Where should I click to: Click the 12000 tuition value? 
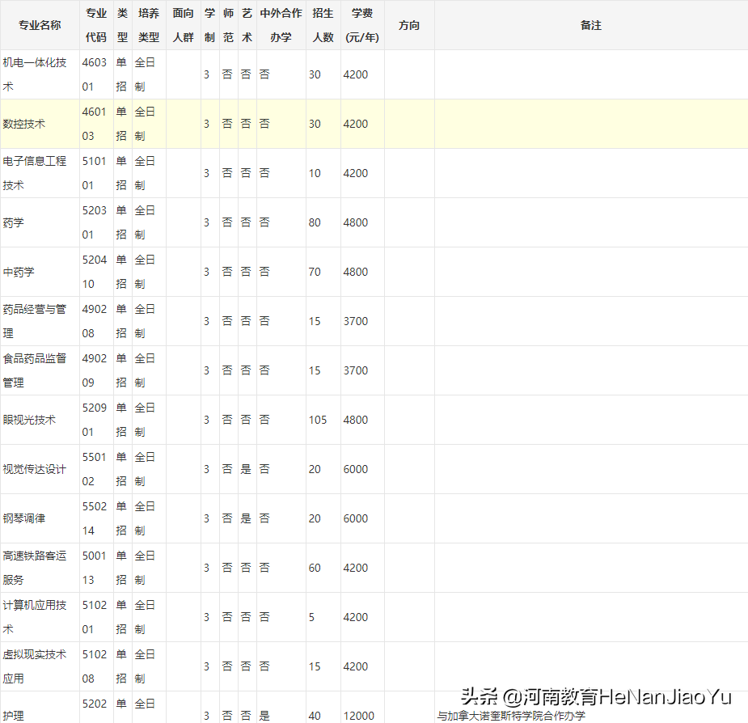[358, 716]
